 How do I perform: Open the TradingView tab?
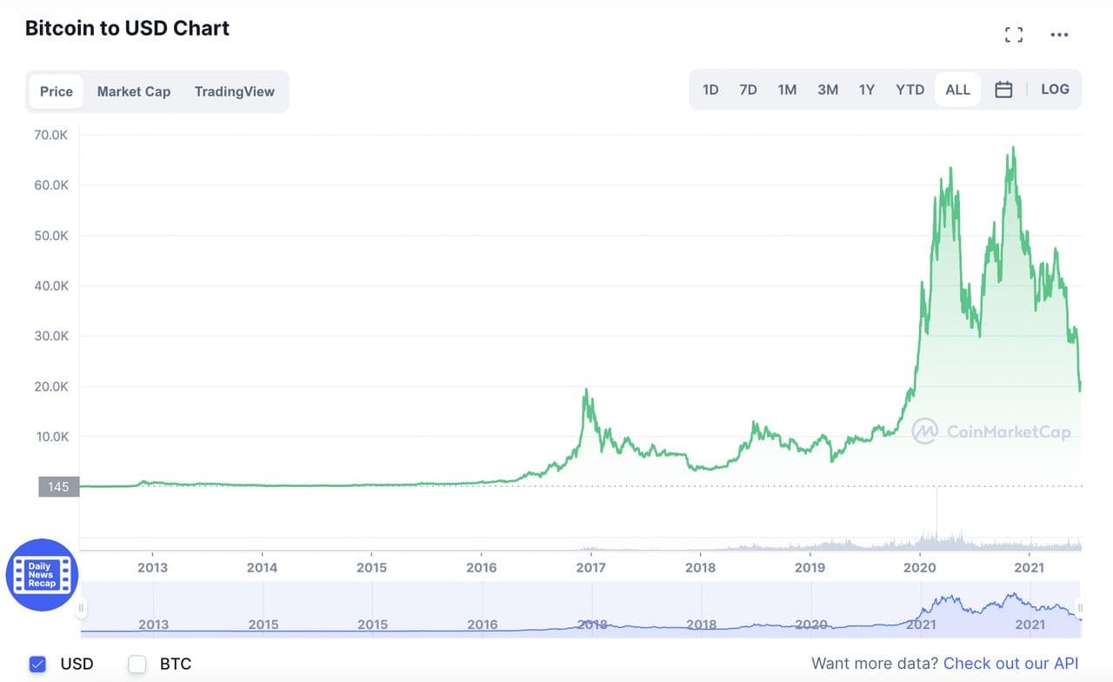point(235,91)
